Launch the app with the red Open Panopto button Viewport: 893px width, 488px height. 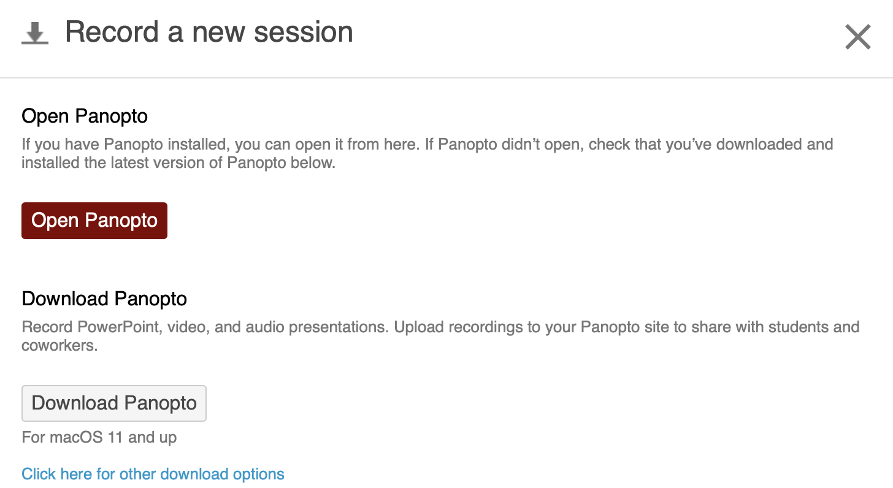tap(94, 221)
